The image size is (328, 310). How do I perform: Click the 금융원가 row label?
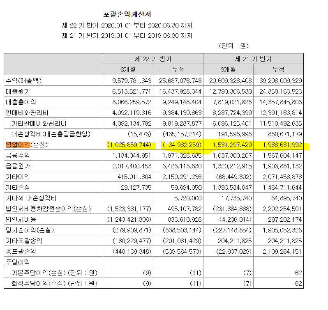coord(18,166)
